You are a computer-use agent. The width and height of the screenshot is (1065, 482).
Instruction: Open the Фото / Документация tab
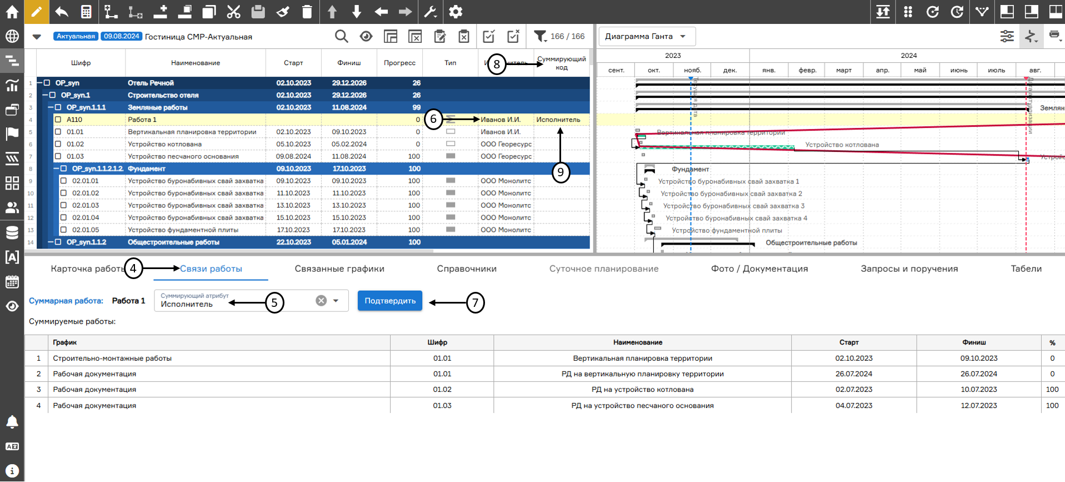point(759,269)
